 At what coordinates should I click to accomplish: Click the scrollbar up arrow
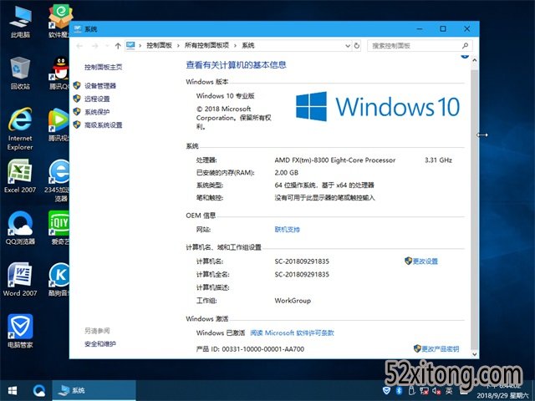[x=474, y=60]
